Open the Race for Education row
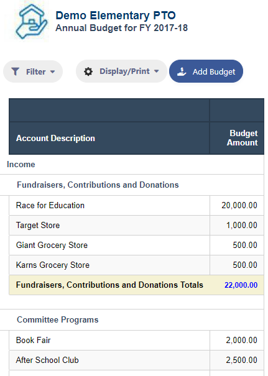 [136, 205]
